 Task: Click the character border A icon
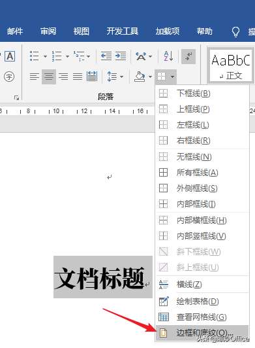[x=10, y=56]
